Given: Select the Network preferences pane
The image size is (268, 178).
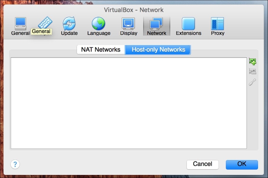Looking at the screenshot, I should pyautogui.click(x=157, y=26).
